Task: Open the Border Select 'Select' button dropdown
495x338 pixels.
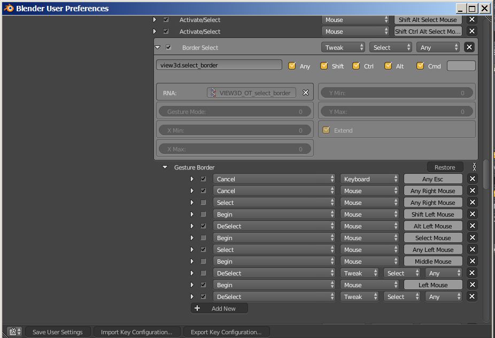Action: point(391,48)
